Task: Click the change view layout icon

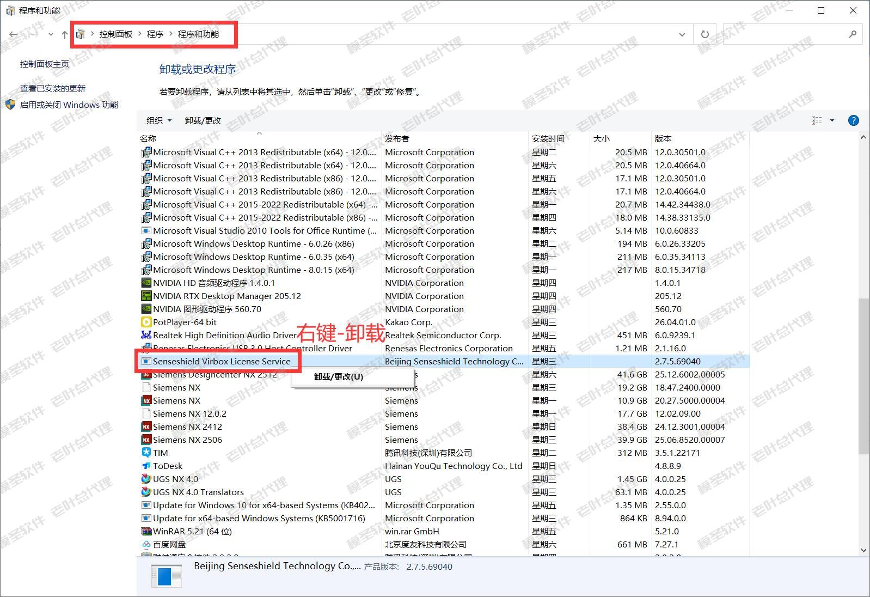Action: 817,120
